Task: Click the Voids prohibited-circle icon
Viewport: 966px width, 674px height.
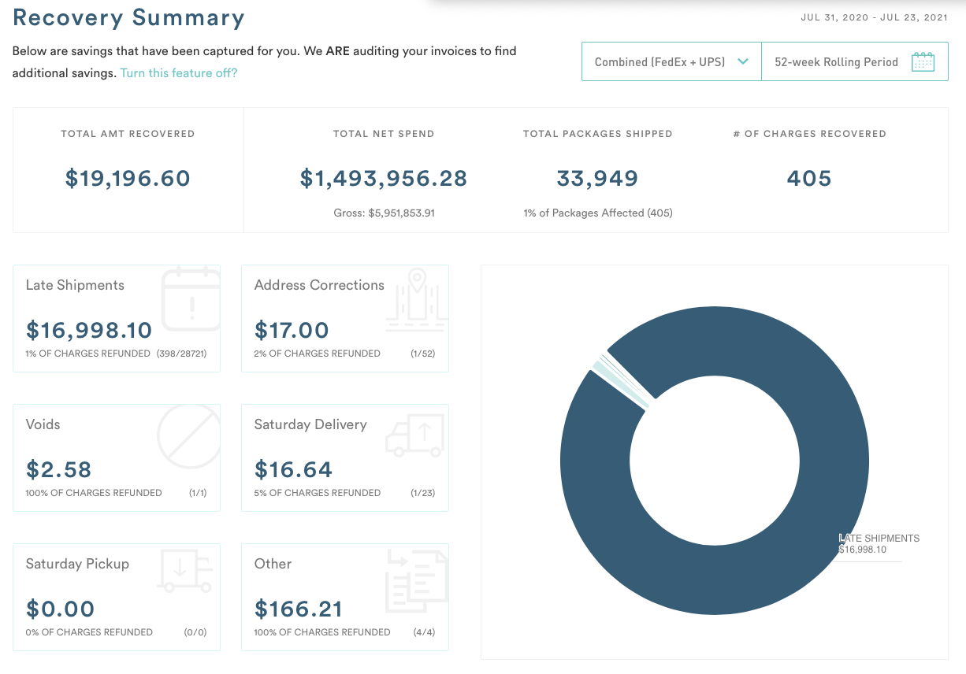Action: pos(188,437)
